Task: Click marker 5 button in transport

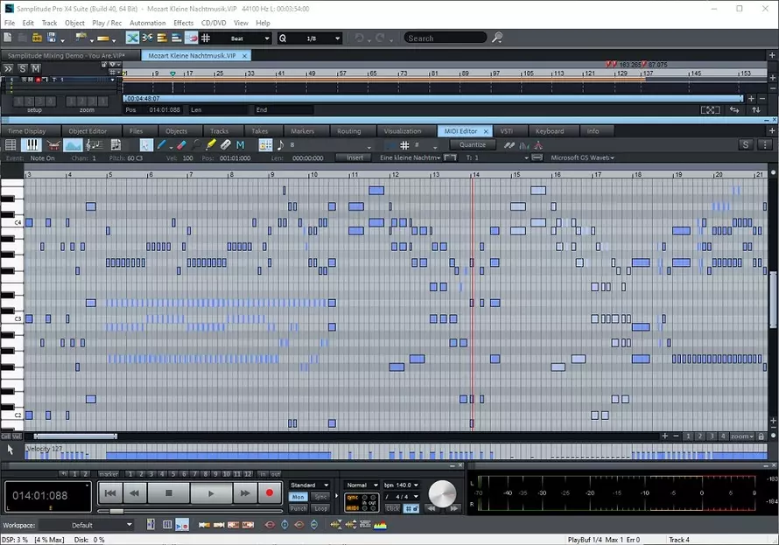Action: [173, 474]
